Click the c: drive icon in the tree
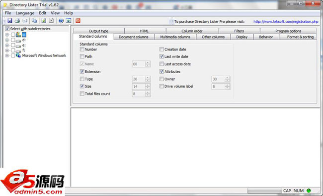The height and width of the screenshot is (196, 323). tap(18, 34)
